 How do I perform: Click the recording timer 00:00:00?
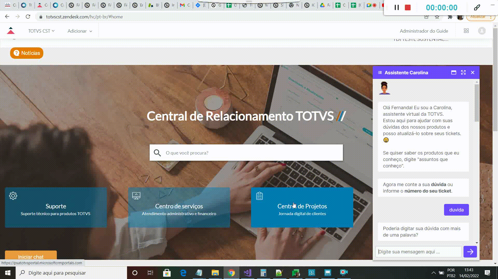click(x=441, y=8)
